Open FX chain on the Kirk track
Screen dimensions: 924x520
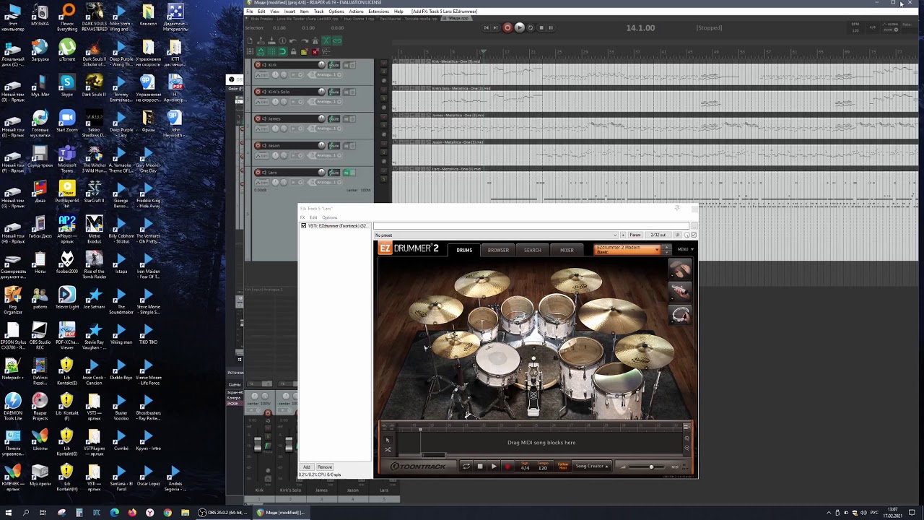point(346,65)
